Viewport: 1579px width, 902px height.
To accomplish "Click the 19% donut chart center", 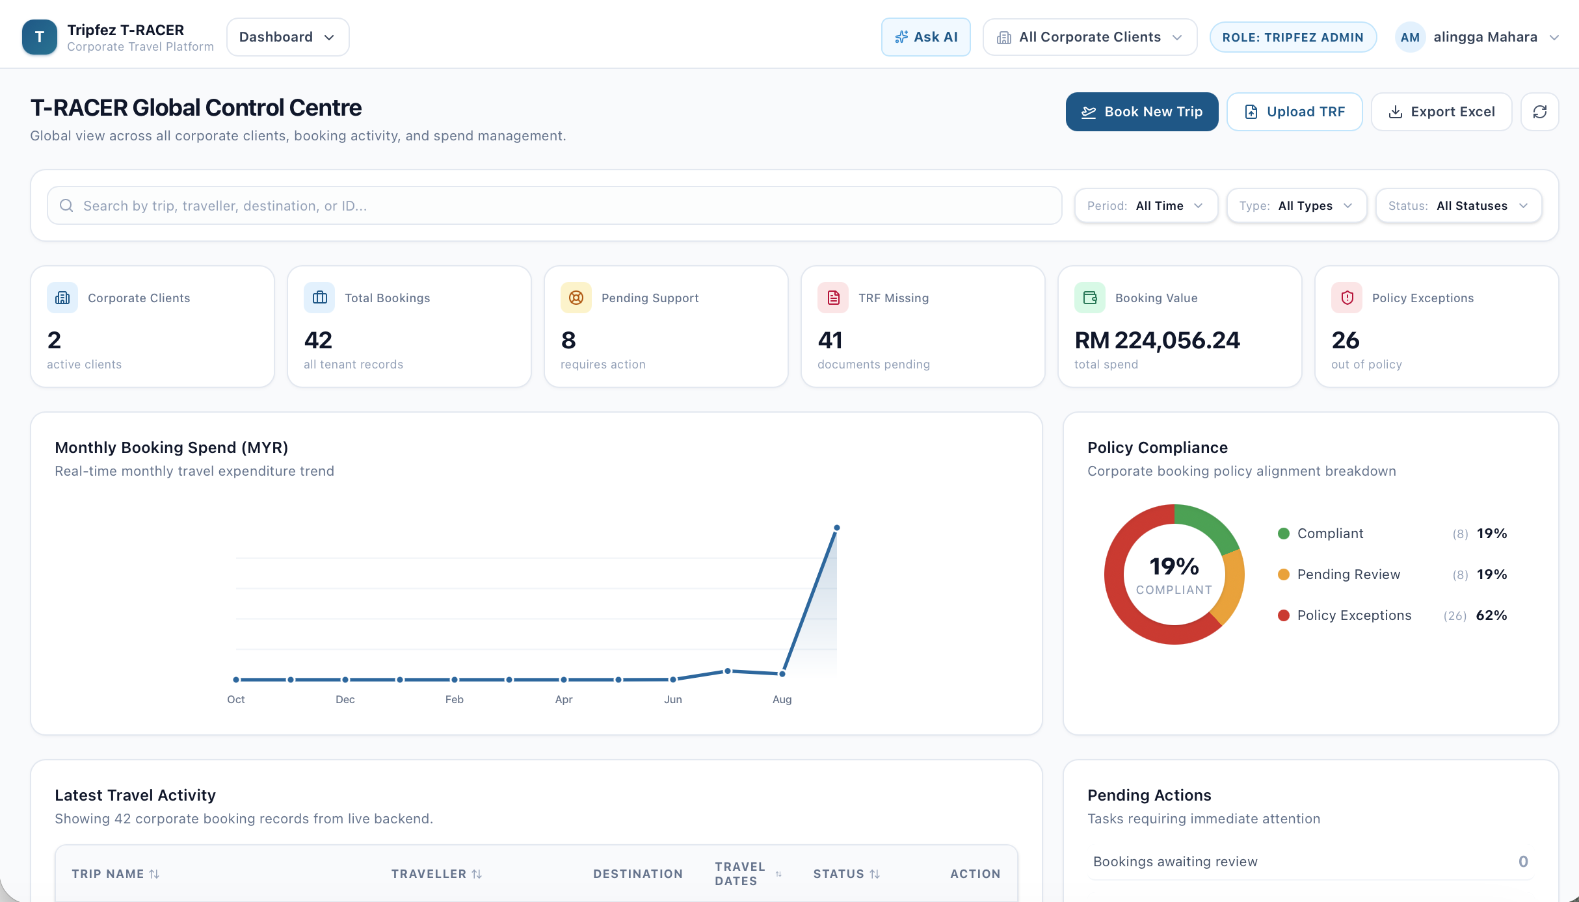I will 1174,574.
